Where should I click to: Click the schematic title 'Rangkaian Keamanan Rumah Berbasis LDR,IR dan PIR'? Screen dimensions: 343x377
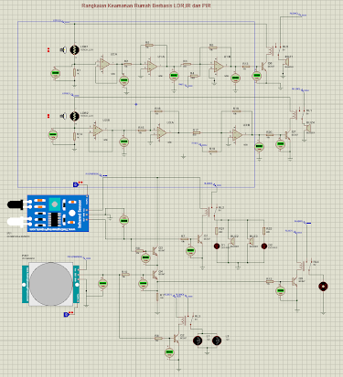click(146, 5)
